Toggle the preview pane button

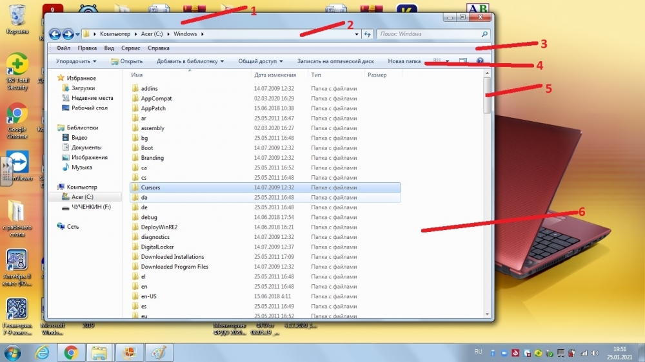tap(463, 61)
